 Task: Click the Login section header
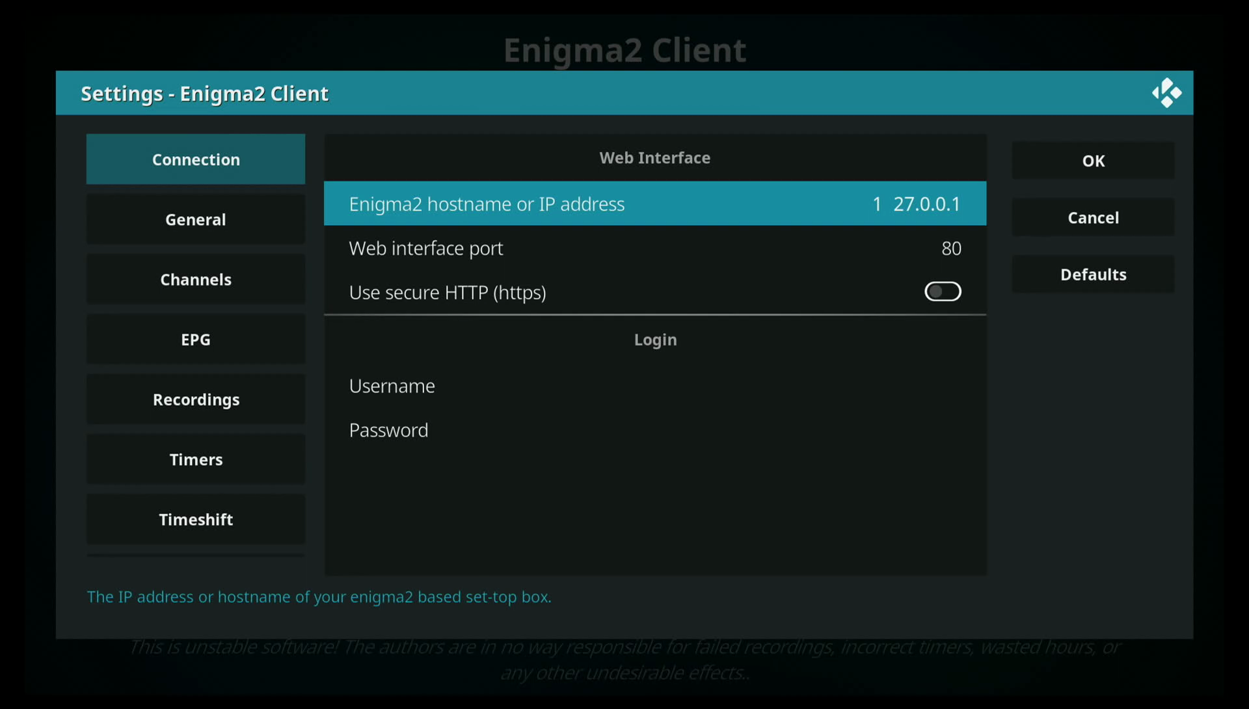coord(654,340)
